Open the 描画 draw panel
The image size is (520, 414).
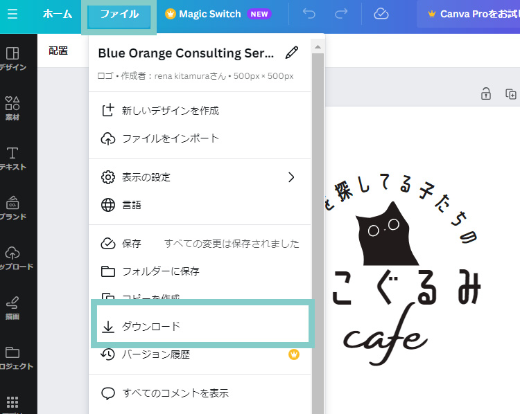pos(12,308)
